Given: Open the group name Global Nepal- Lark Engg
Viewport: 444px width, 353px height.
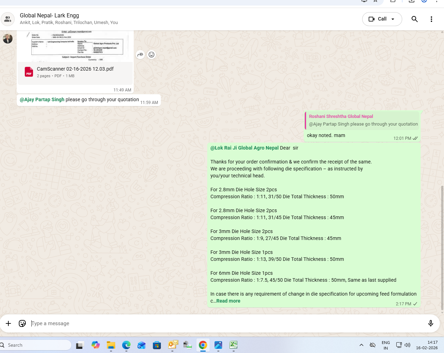Looking at the screenshot, I should tap(49, 15).
